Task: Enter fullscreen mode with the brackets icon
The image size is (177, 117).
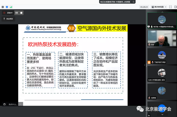Action: click(x=170, y=7)
